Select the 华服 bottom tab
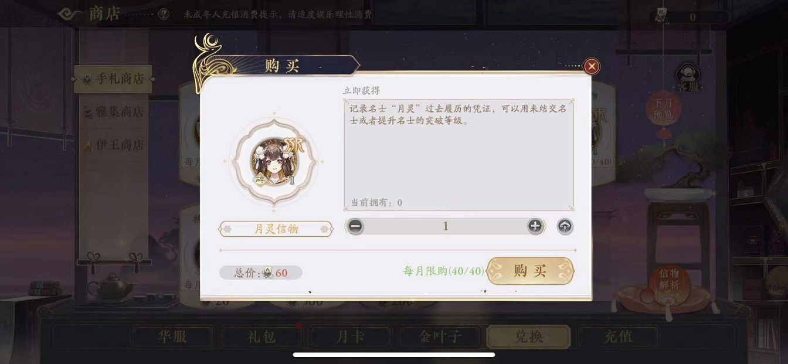This screenshot has height=364, width=788. point(172,337)
